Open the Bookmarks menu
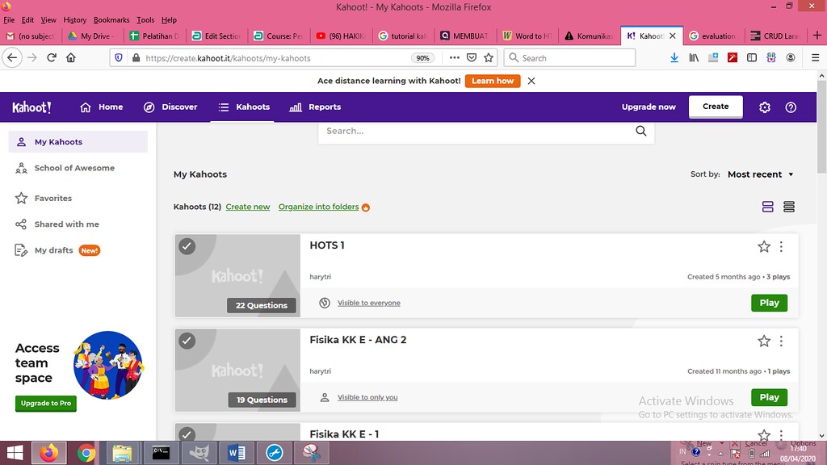 tap(111, 20)
